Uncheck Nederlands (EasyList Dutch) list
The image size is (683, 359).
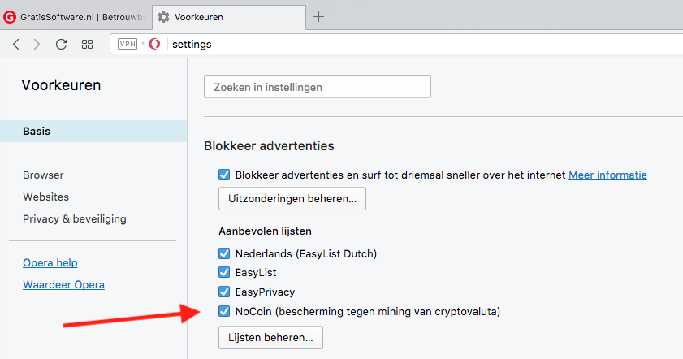coord(225,253)
